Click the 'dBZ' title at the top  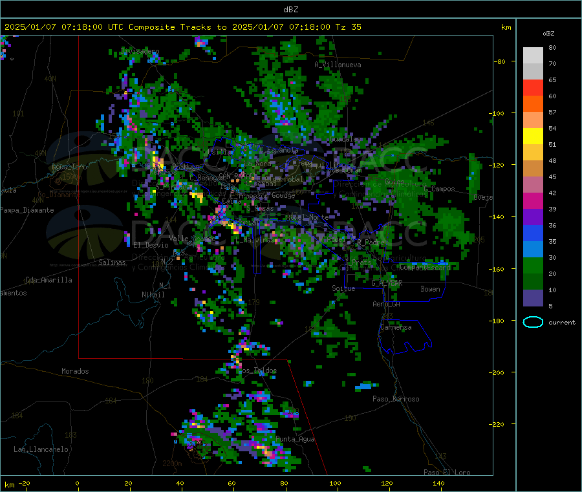[290, 10]
